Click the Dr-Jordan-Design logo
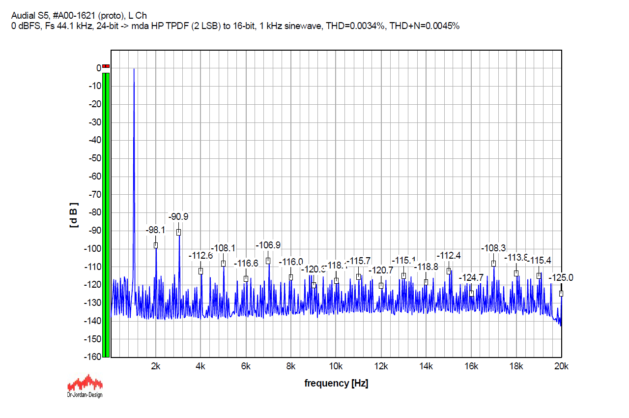629x418 pixels. pyautogui.click(x=85, y=386)
